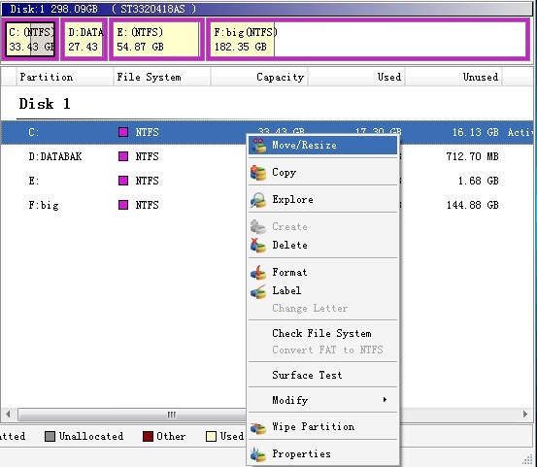Click the magenta NTFS swatch in D:DATABAK row
This screenshot has width=537, height=467.
123,156
